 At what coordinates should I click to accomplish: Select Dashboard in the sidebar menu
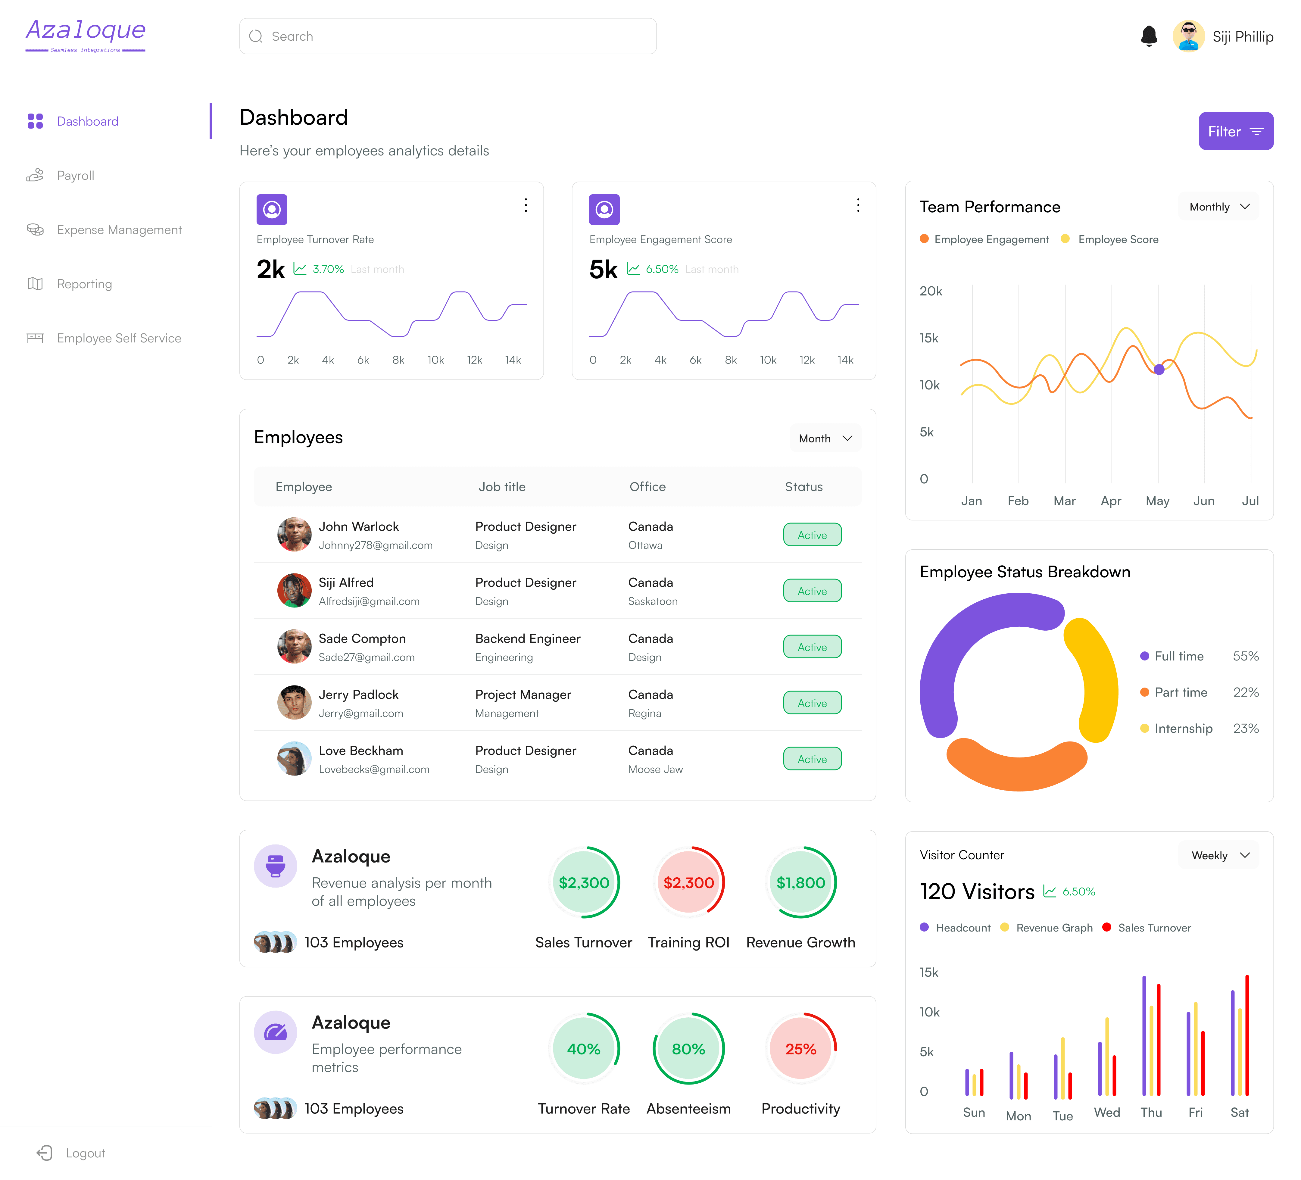click(87, 121)
